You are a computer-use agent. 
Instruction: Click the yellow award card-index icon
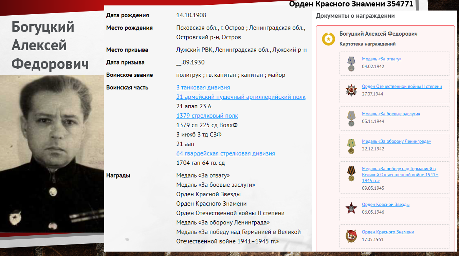click(x=328, y=39)
